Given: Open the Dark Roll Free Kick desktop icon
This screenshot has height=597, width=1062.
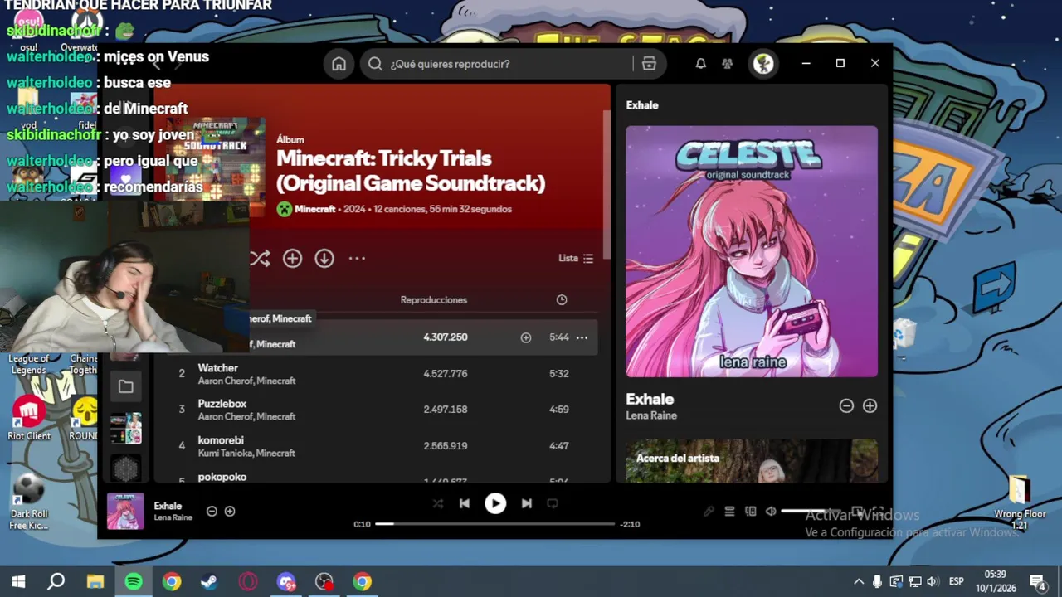Looking at the screenshot, I should pos(29,501).
